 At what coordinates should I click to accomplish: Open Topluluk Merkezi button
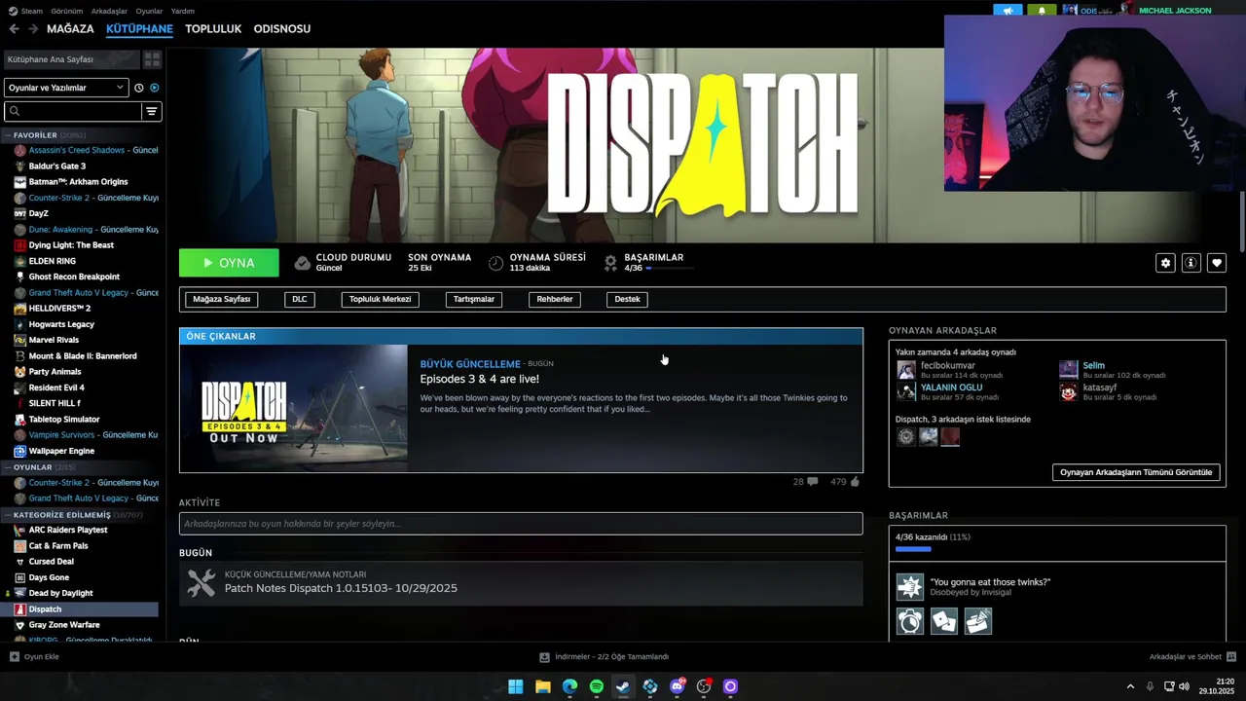pos(381,299)
